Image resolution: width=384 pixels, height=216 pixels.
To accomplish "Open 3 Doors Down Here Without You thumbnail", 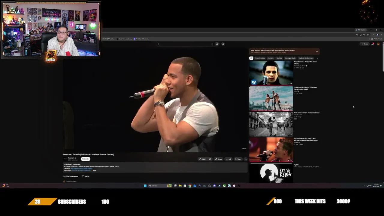I will tap(271, 149).
